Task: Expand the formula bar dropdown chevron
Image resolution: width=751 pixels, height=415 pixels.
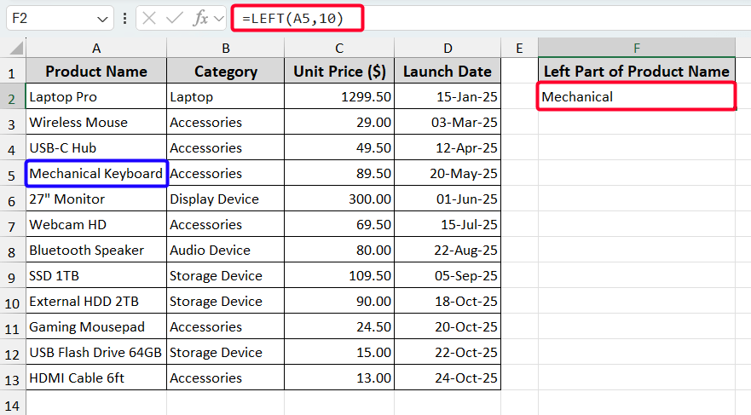Action: pos(219,19)
